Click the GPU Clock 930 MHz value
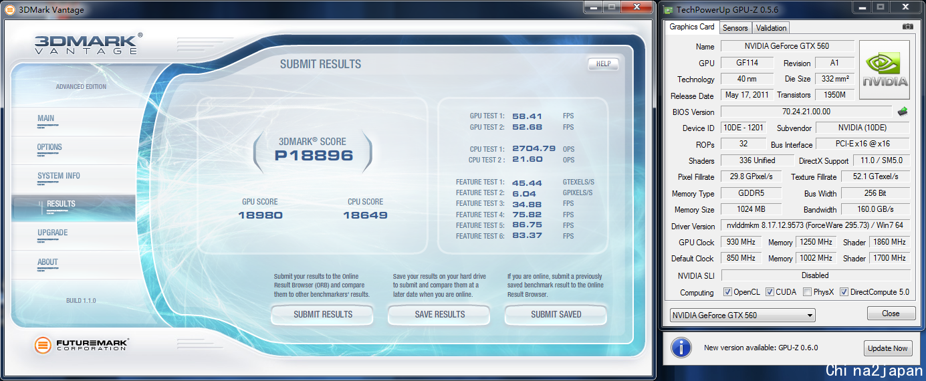This screenshot has width=926, height=381. click(741, 242)
